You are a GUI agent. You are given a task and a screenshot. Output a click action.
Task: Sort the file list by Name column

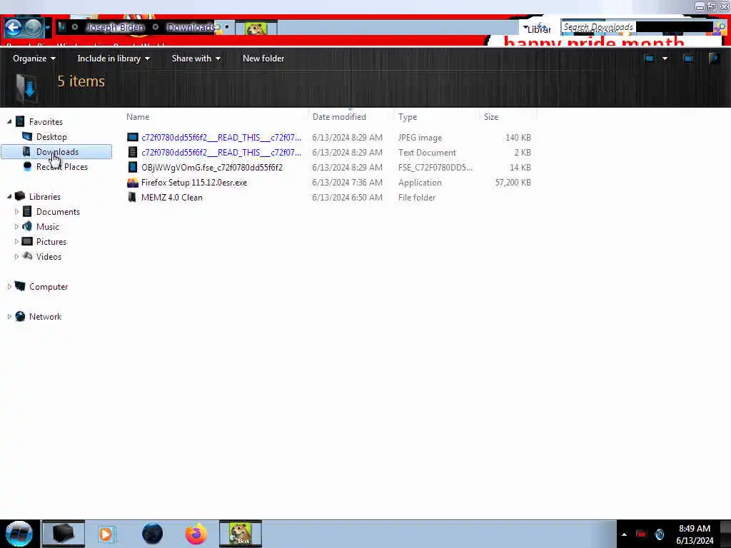(138, 117)
